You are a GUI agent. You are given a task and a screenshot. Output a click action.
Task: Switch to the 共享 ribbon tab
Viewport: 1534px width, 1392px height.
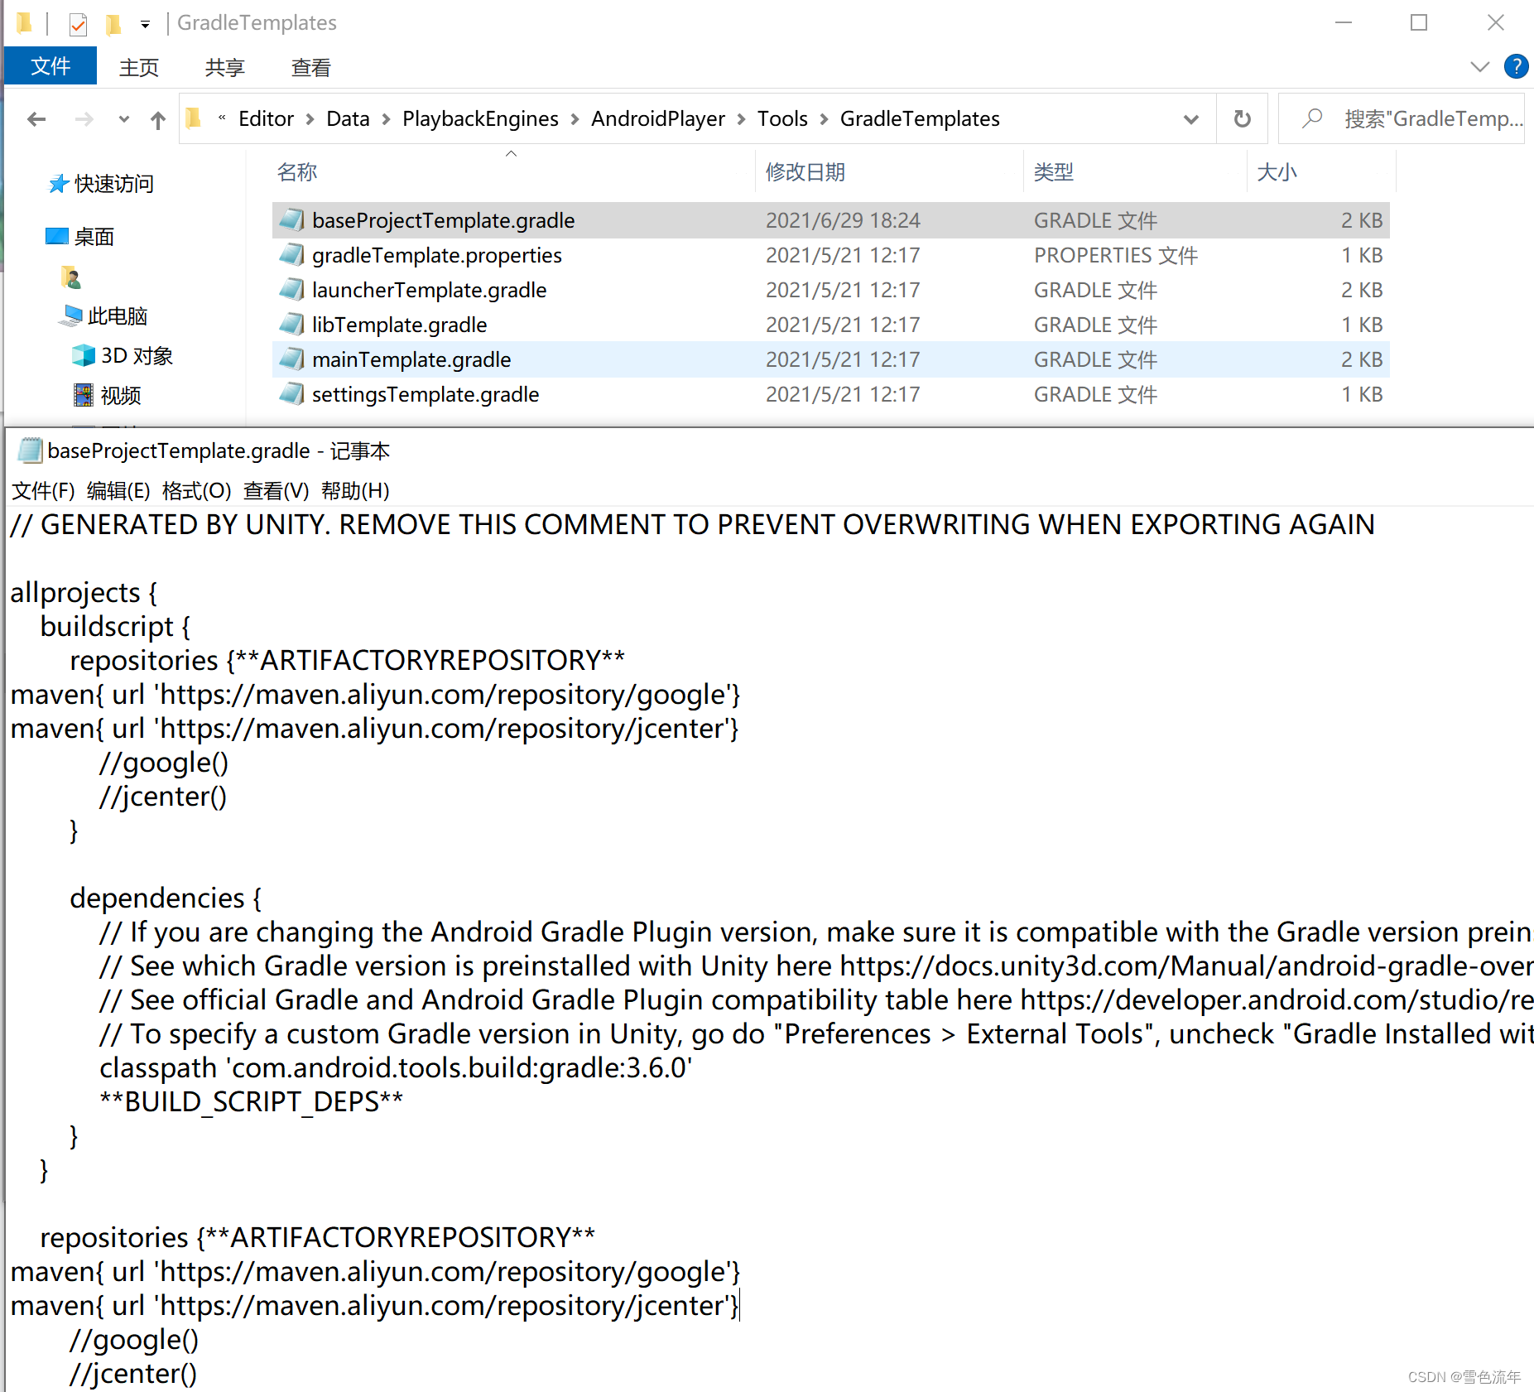coord(224,67)
